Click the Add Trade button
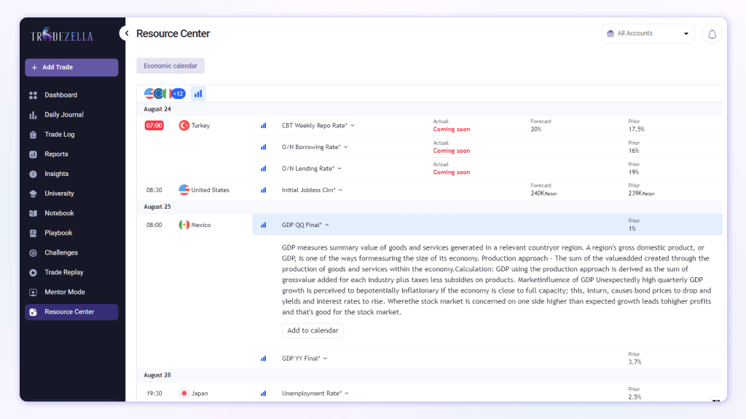Image resolution: width=746 pixels, height=419 pixels. [x=71, y=68]
